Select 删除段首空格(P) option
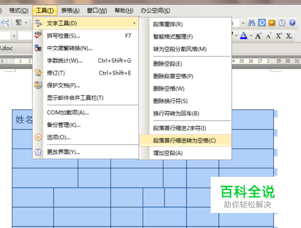The width and height of the screenshot is (301, 228). (x=185, y=76)
